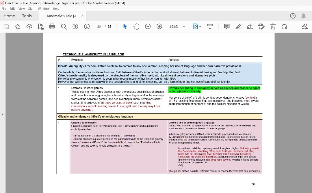Delete pages using the trash icon
This screenshot has width=312, height=193.
point(273,26)
